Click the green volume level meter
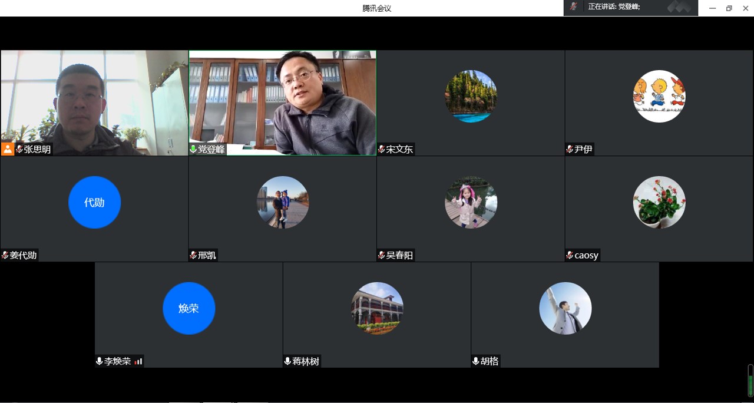The width and height of the screenshot is (754, 403). point(750,381)
